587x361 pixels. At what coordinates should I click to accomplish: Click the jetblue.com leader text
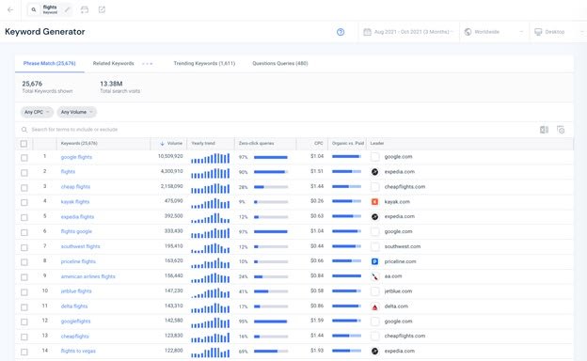tap(398, 291)
